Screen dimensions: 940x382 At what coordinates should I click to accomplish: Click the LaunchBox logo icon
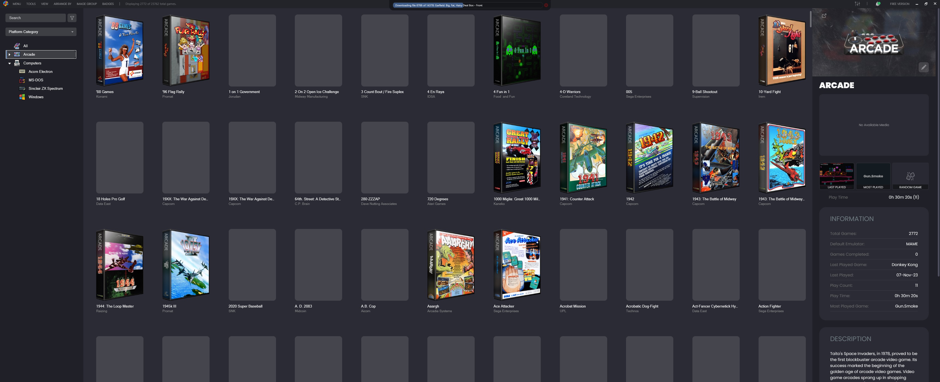pos(5,4)
